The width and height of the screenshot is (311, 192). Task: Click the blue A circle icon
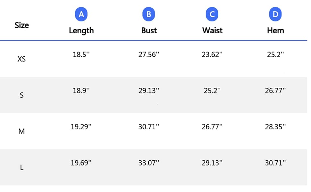(x=81, y=14)
